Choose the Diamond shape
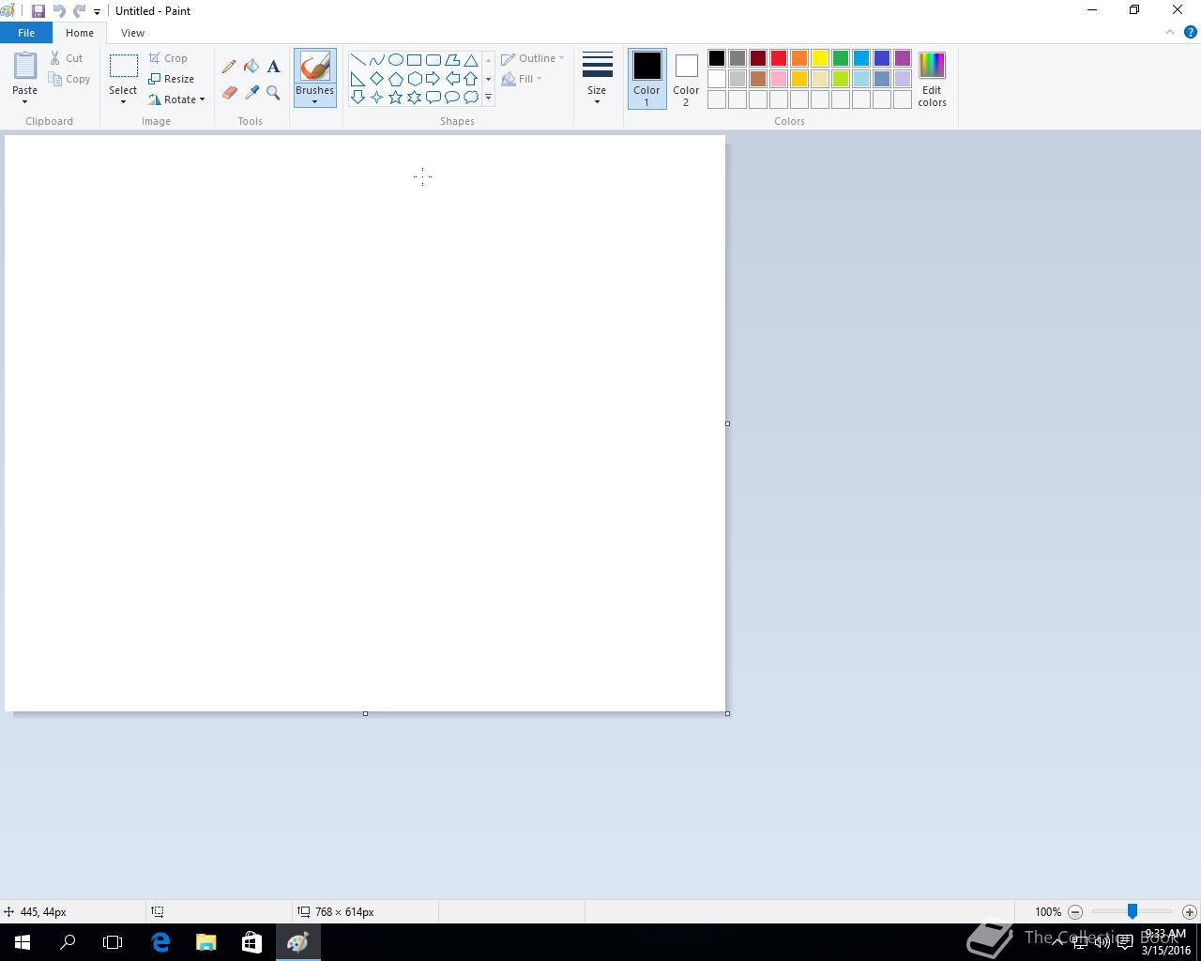The image size is (1201, 961). point(376,79)
